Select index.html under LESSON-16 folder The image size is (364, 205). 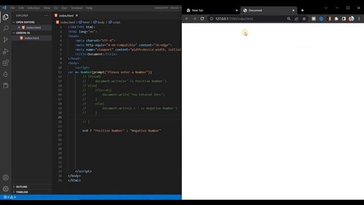coord(32,38)
